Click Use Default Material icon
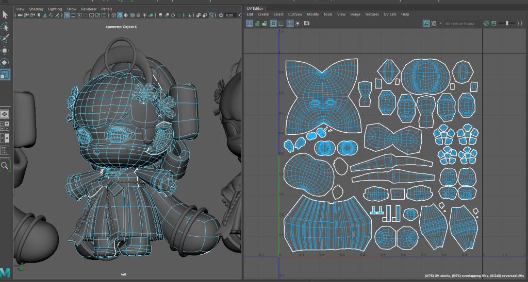The width and height of the screenshot is (528, 282). click(x=126, y=15)
